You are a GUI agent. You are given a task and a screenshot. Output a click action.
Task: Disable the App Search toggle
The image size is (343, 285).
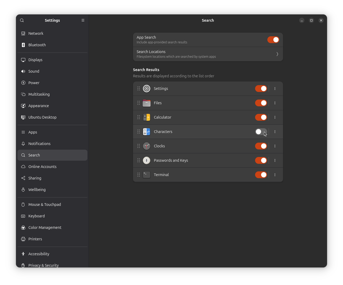click(x=273, y=40)
